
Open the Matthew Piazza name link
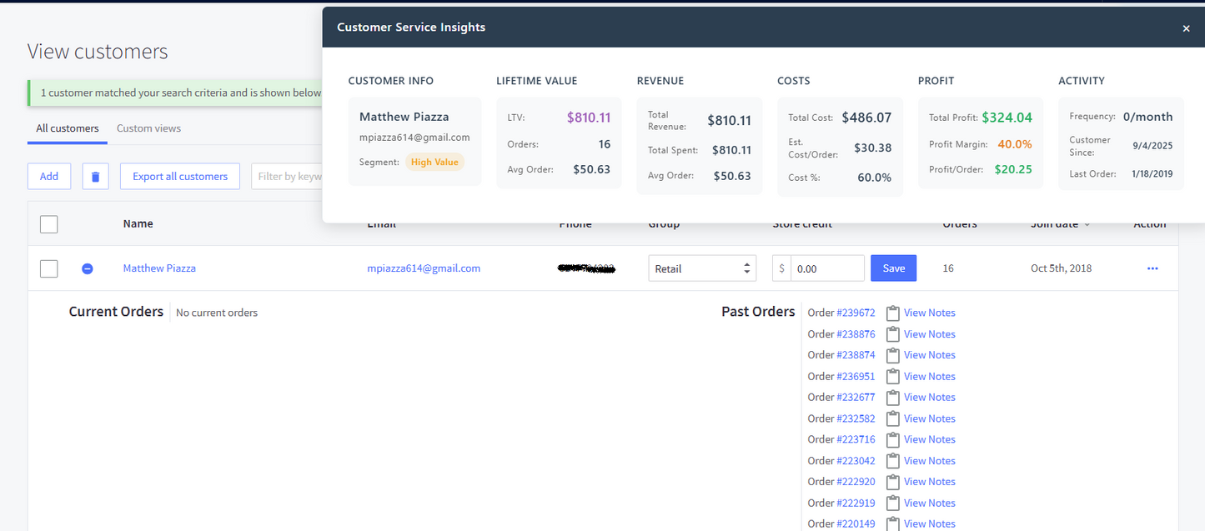pos(159,268)
